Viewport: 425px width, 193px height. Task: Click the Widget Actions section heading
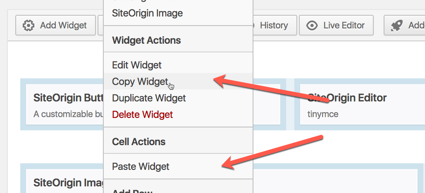146,40
